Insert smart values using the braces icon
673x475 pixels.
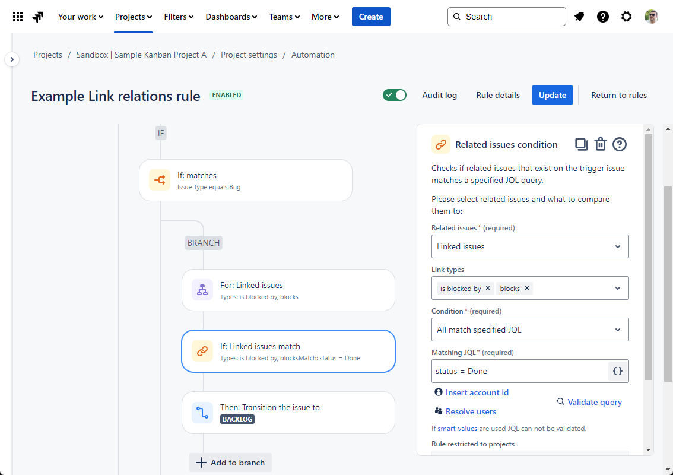pyautogui.click(x=617, y=370)
